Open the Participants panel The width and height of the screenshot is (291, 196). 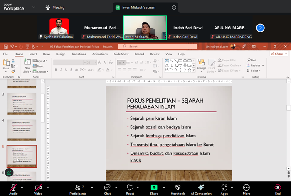[x=78, y=189]
